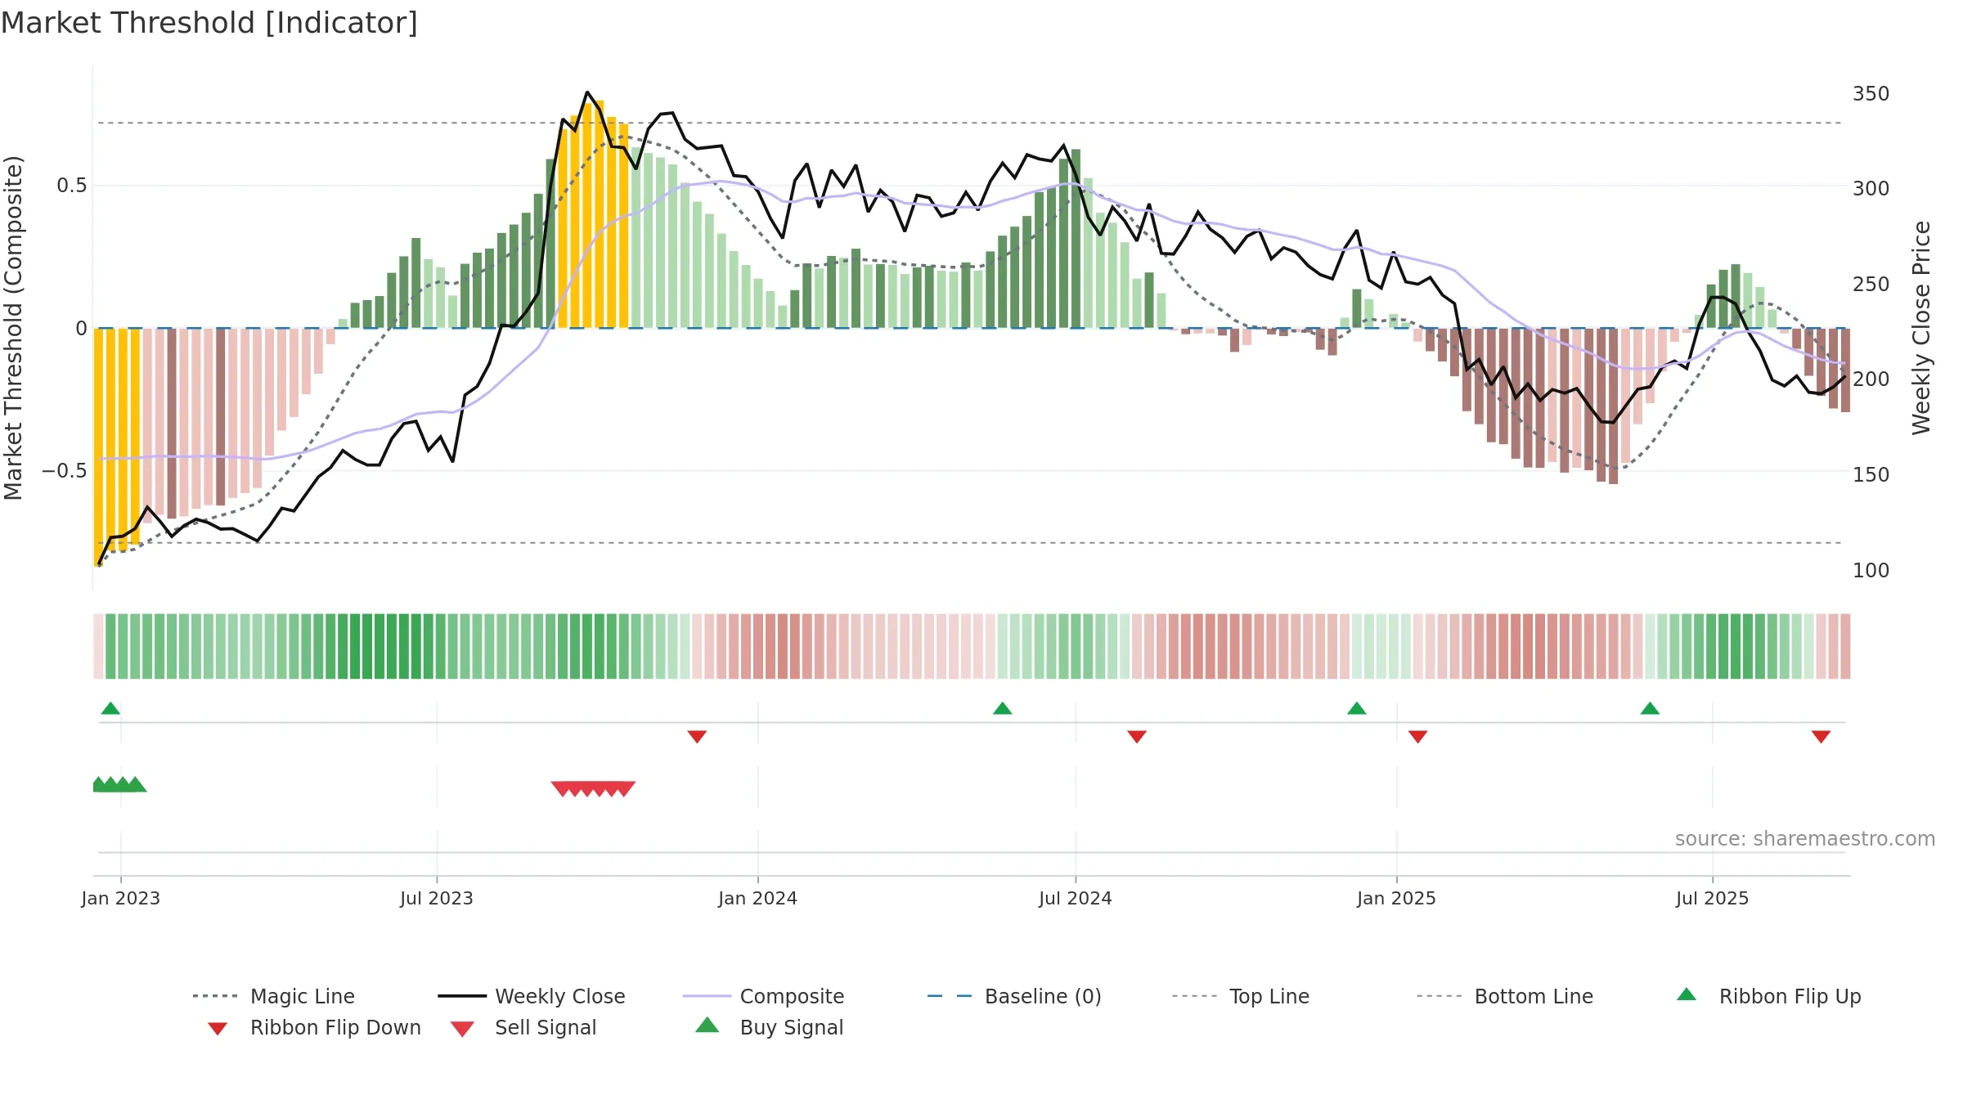Click the Jul 2025 x-axis label
The width and height of the screenshot is (1963, 1104).
tap(1713, 898)
